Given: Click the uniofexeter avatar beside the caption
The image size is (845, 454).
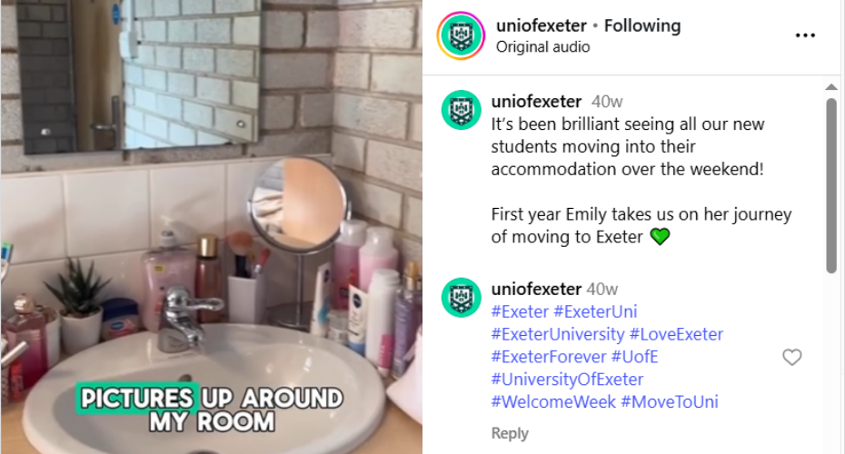Looking at the screenshot, I should pyautogui.click(x=462, y=110).
